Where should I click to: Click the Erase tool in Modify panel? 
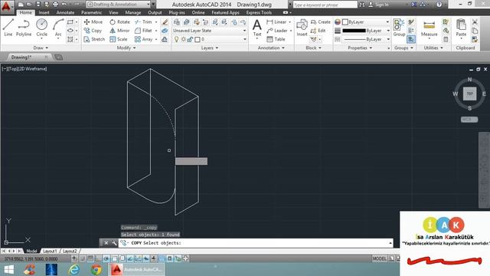tap(165, 22)
